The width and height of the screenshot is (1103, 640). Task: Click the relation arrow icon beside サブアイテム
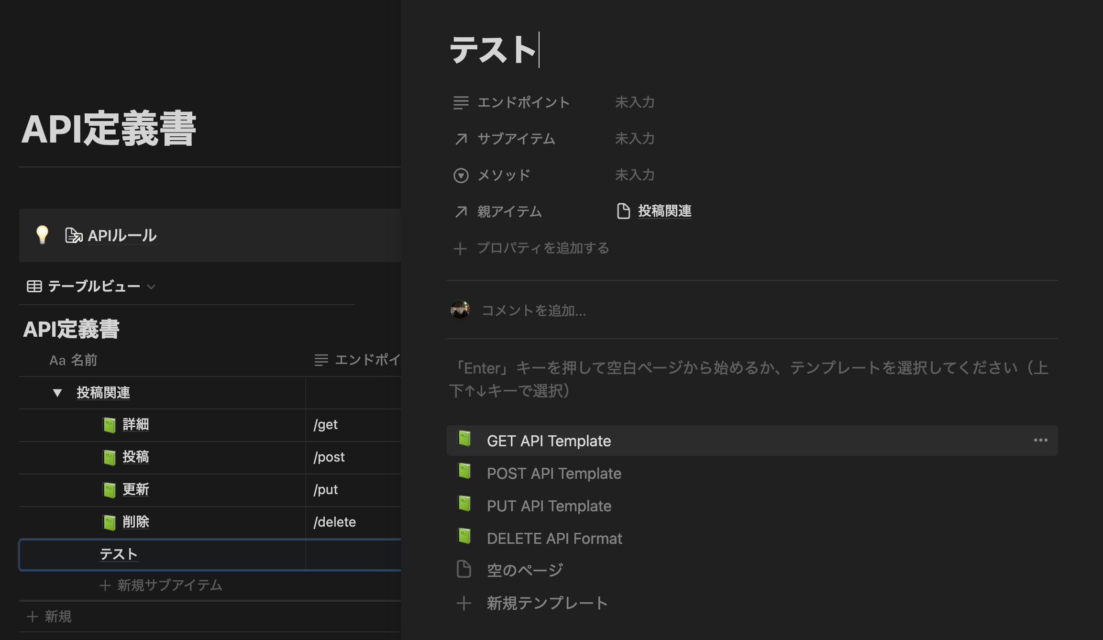point(461,139)
